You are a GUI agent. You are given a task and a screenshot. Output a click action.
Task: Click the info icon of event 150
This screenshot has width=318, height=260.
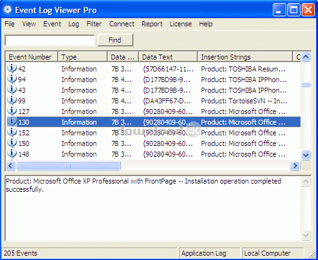point(12,143)
